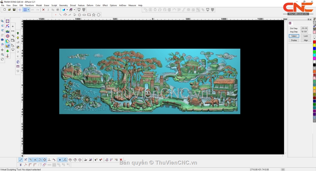Open the ArtDraw menu
Viewport: 316px width, 171px height.
[123, 5]
